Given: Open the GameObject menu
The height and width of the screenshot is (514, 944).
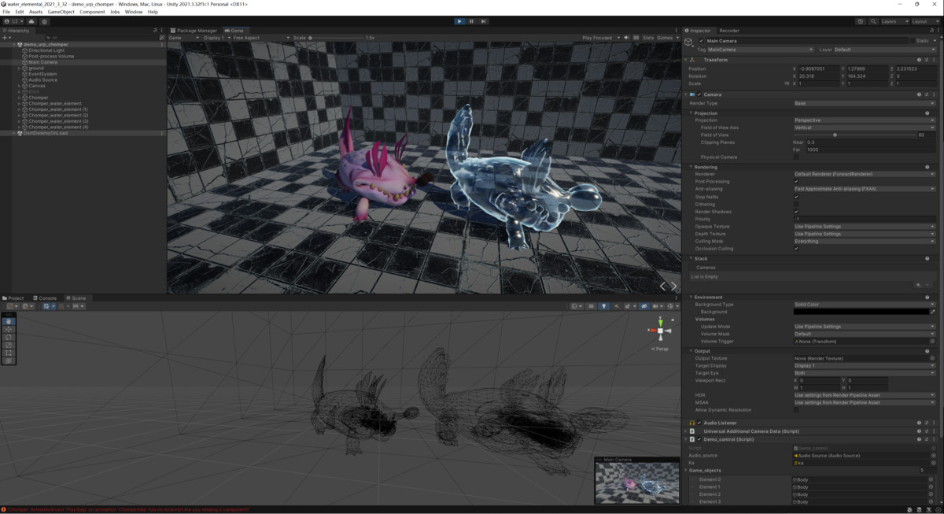Looking at the screenshot, I should click(x=61, y=12).
